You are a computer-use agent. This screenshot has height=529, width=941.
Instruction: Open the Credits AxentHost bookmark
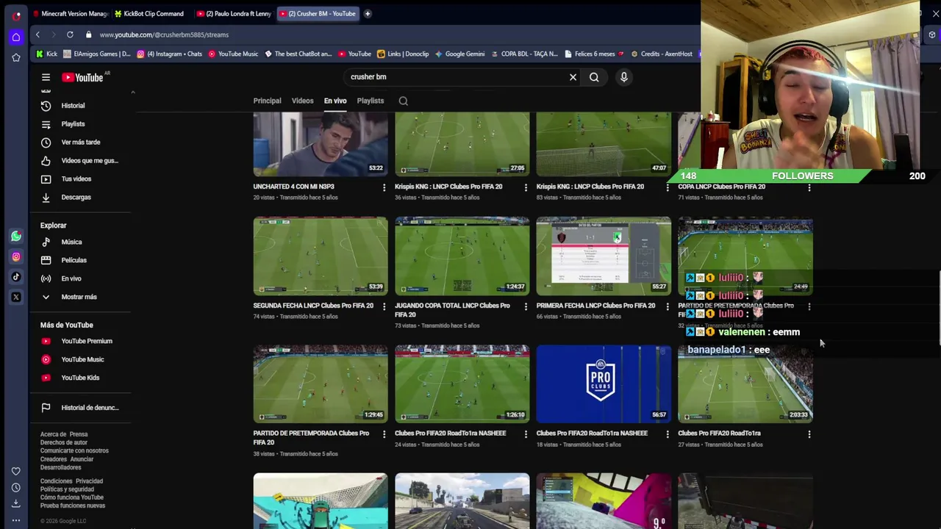[x=662, y=54]
